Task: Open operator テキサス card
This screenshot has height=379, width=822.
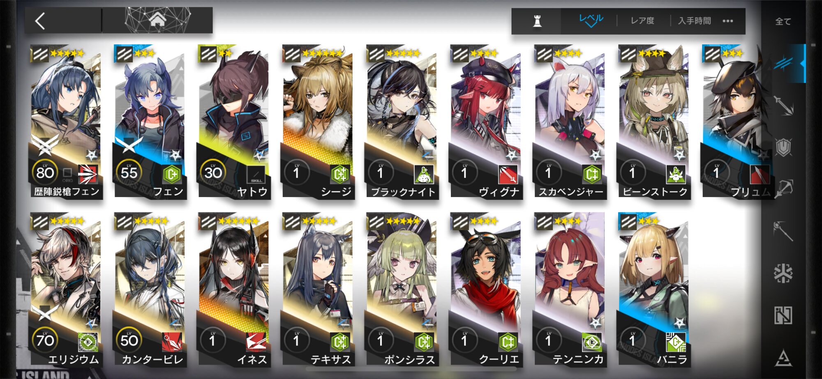Action: tap(318, 289)
